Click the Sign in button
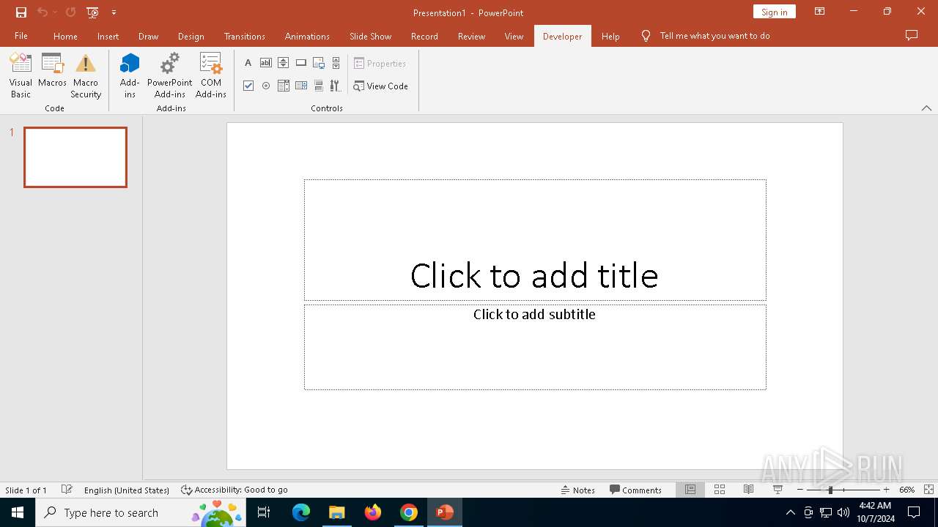This screenshot has width=938, height=527. point(774,12)
